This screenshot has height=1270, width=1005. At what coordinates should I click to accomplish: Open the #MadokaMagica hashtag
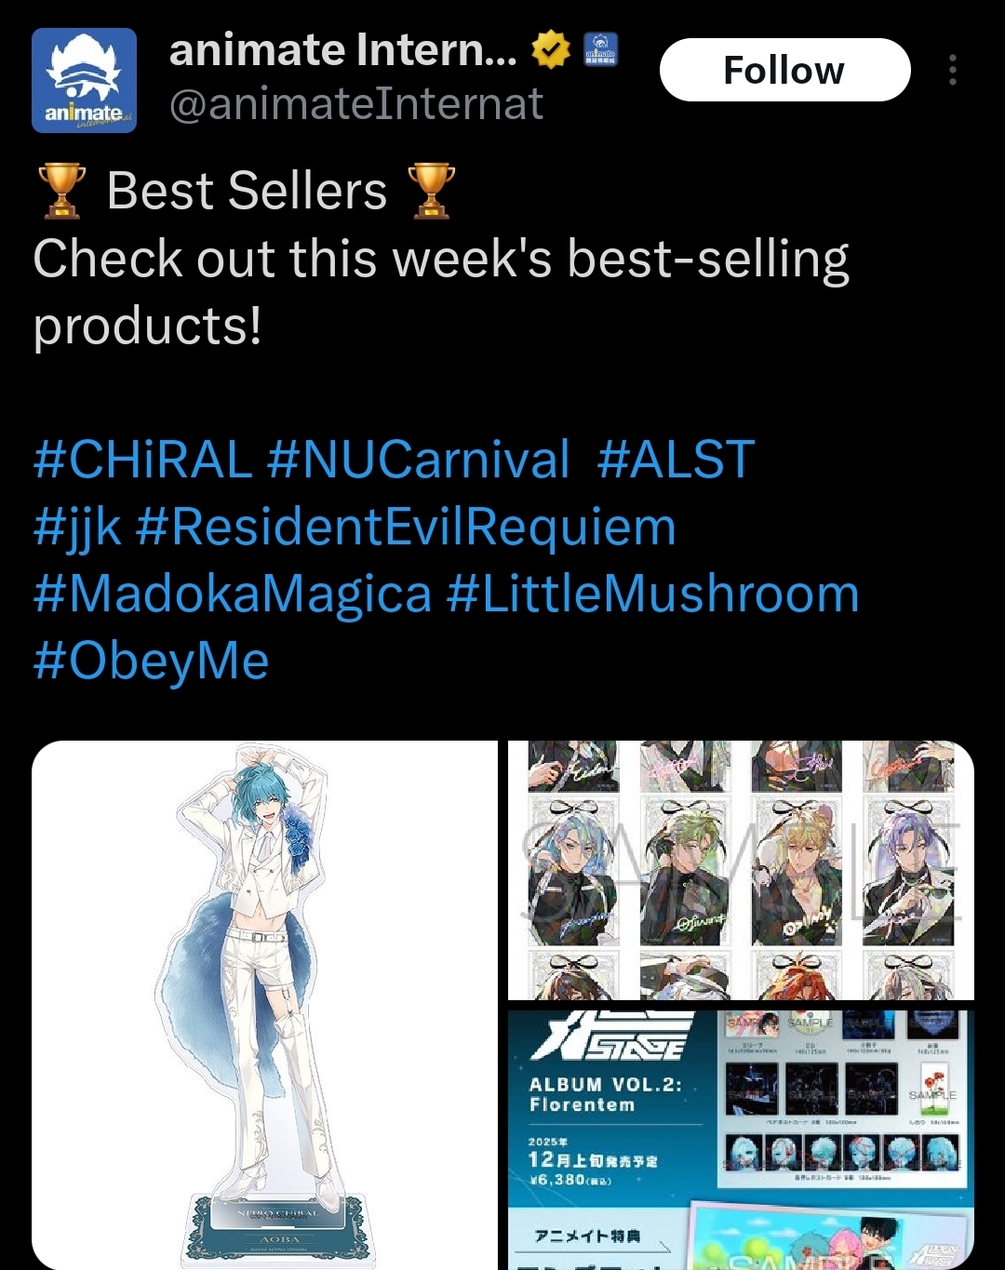click(x=233, y=595)
